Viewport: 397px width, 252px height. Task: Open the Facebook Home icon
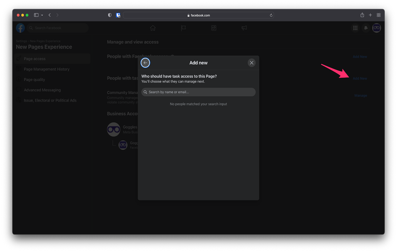coord(153,28)
